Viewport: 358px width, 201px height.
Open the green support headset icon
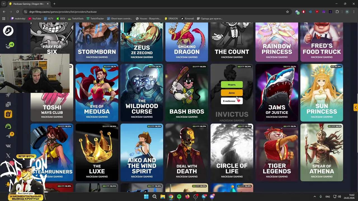pos(8,126)
